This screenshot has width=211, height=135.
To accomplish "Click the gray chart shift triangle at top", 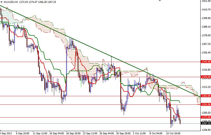I will point(160,1).
